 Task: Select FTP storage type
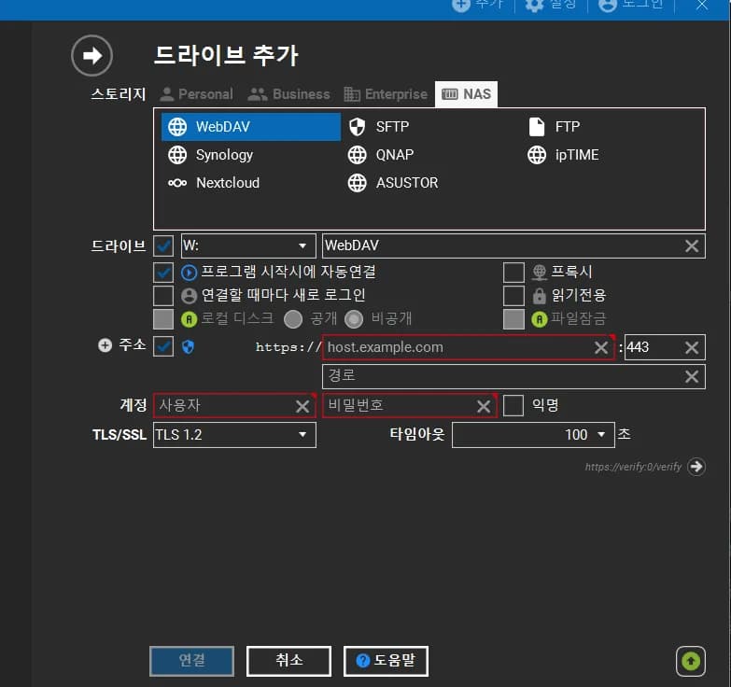tap(555, 127)
